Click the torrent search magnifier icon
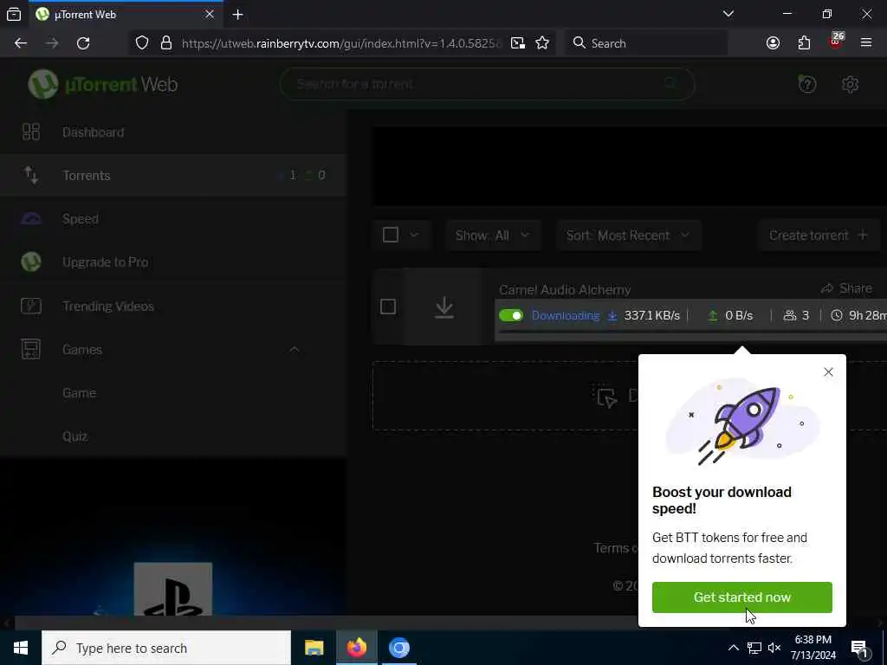The image size is (887, 665). (671, 84)
